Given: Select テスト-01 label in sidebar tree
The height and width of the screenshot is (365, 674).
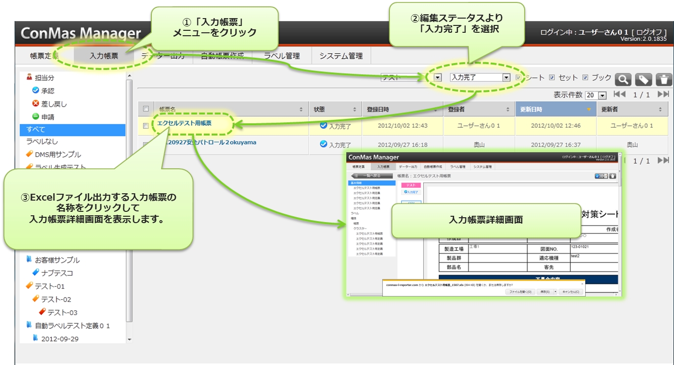Looking at the screenshot, I should point(49,286).
